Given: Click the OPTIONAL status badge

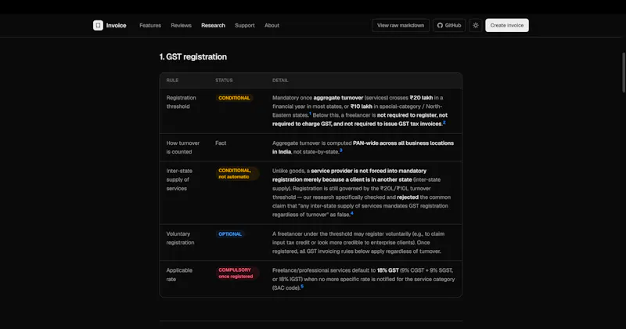Looking at the screenshot, I should tap(230, 234).
